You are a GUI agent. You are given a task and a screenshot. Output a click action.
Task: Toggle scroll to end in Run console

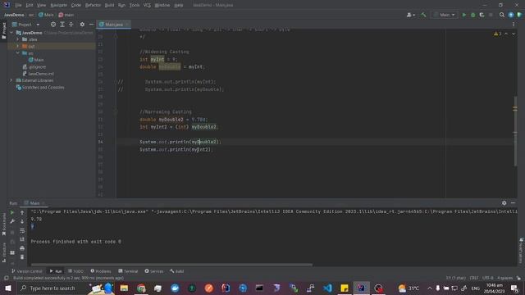pyautogui.click(x=22, y=239)
